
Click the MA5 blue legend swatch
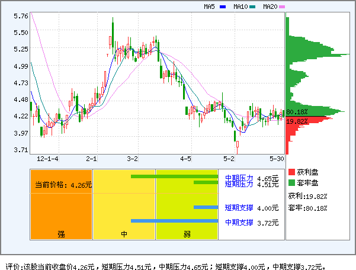223,7
